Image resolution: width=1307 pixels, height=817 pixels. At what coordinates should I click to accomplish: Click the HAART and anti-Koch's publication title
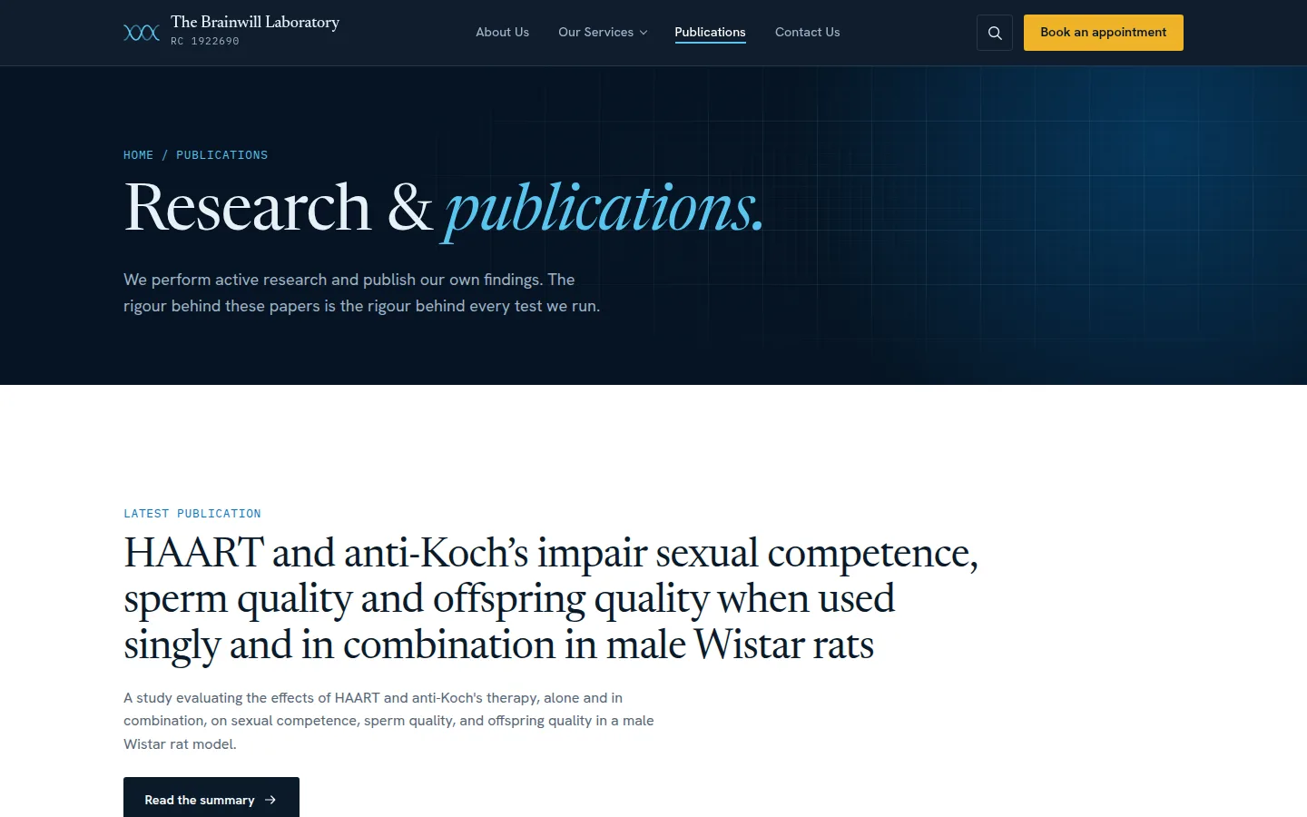click(x=551, y=599)
